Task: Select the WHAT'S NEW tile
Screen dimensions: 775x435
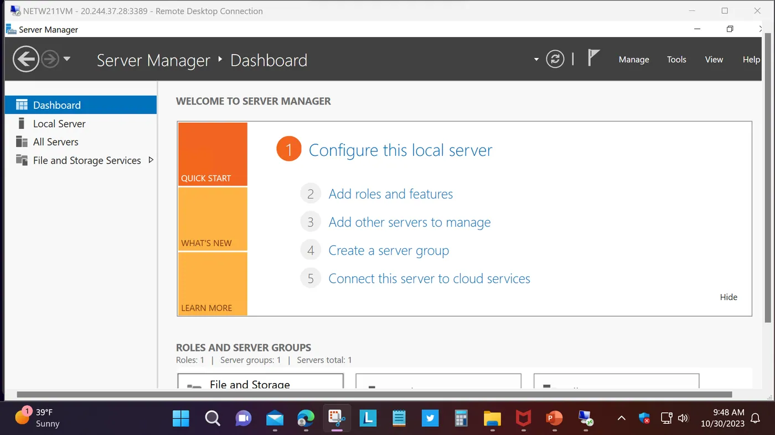Action: [x=213, y=219]
